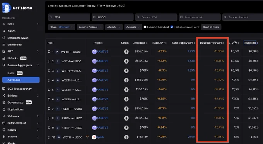Click the LlamaFeed list icon

pos(4,45)
